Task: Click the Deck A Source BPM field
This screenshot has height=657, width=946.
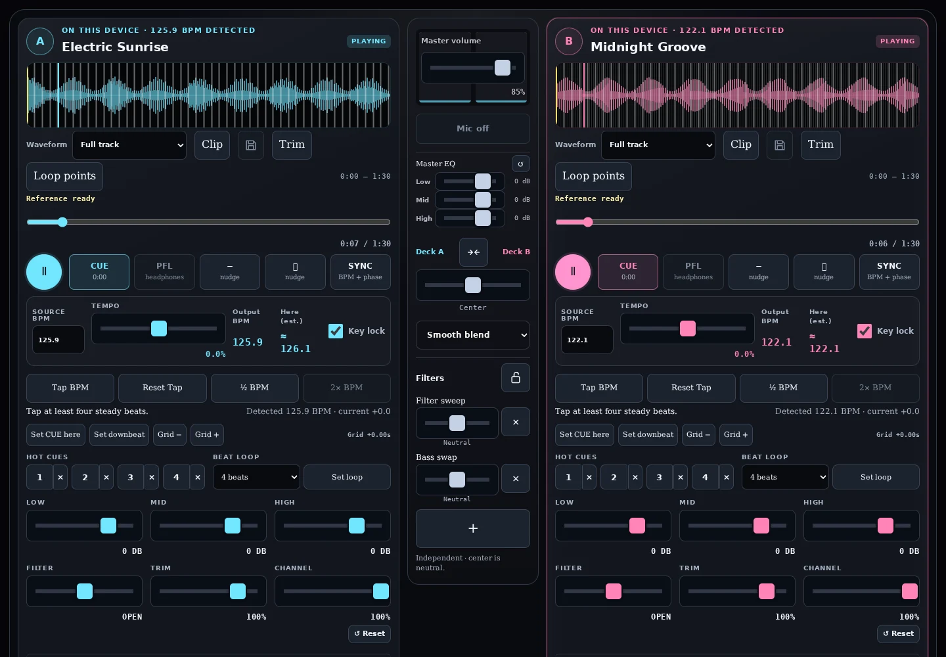Action: tap(58, 340)
